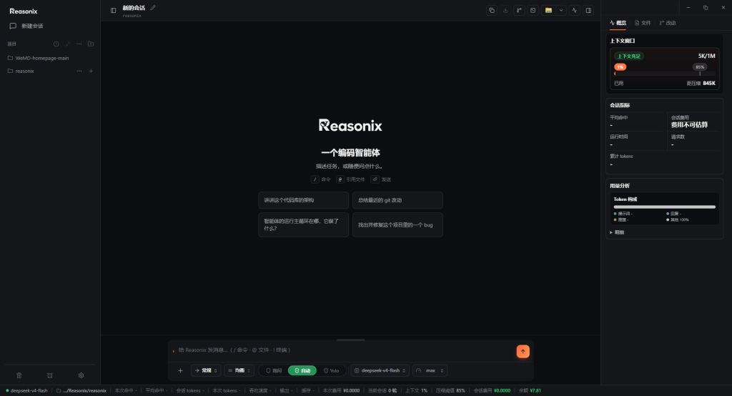This screenshot has width=732, height=396.
Task: Click the .../Reasonix/reasonix path in status bar
Action: [x=81, y=391]
